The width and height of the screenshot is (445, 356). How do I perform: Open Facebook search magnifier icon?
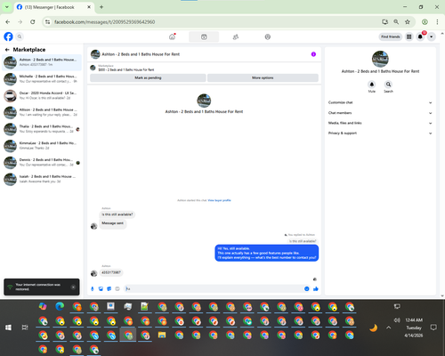click(x=20, y=36)
